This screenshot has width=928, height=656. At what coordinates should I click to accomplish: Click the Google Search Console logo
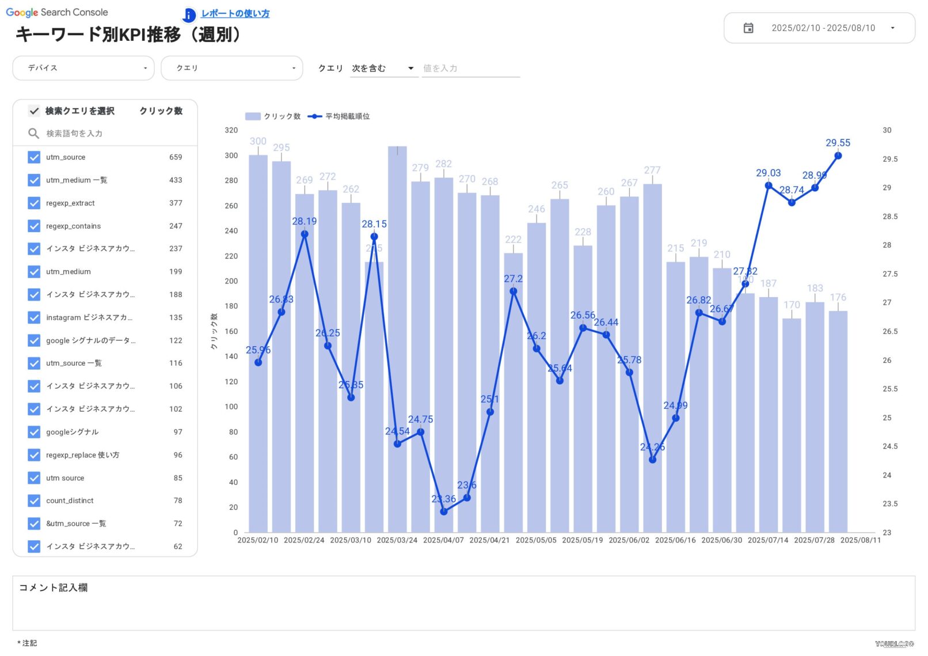coord(56,12)
